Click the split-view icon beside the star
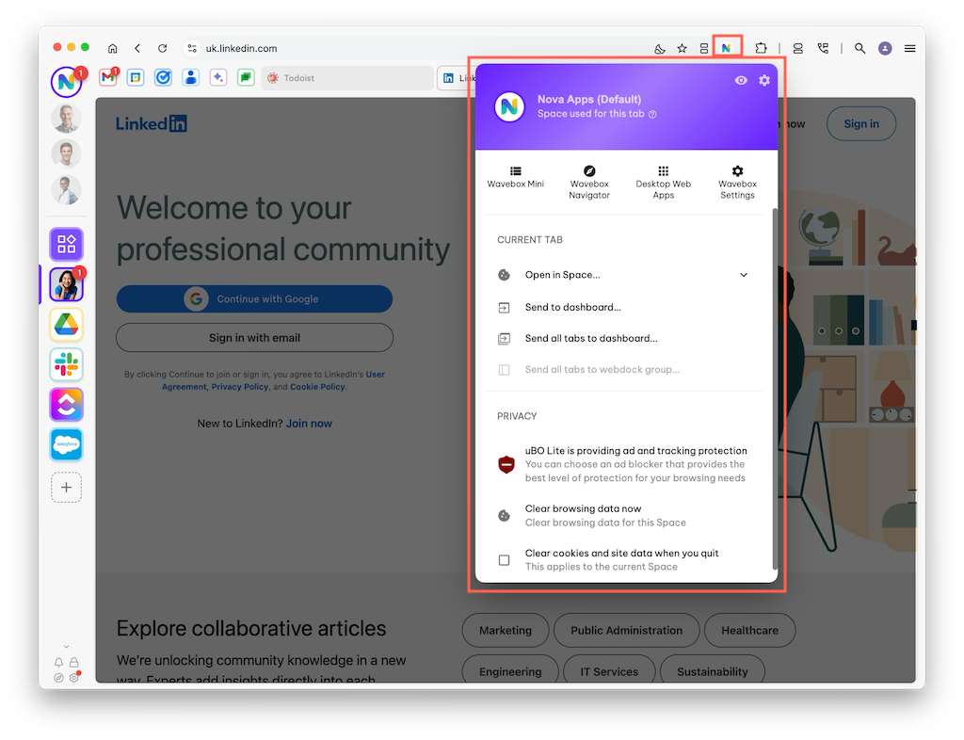 coord(704,48)
